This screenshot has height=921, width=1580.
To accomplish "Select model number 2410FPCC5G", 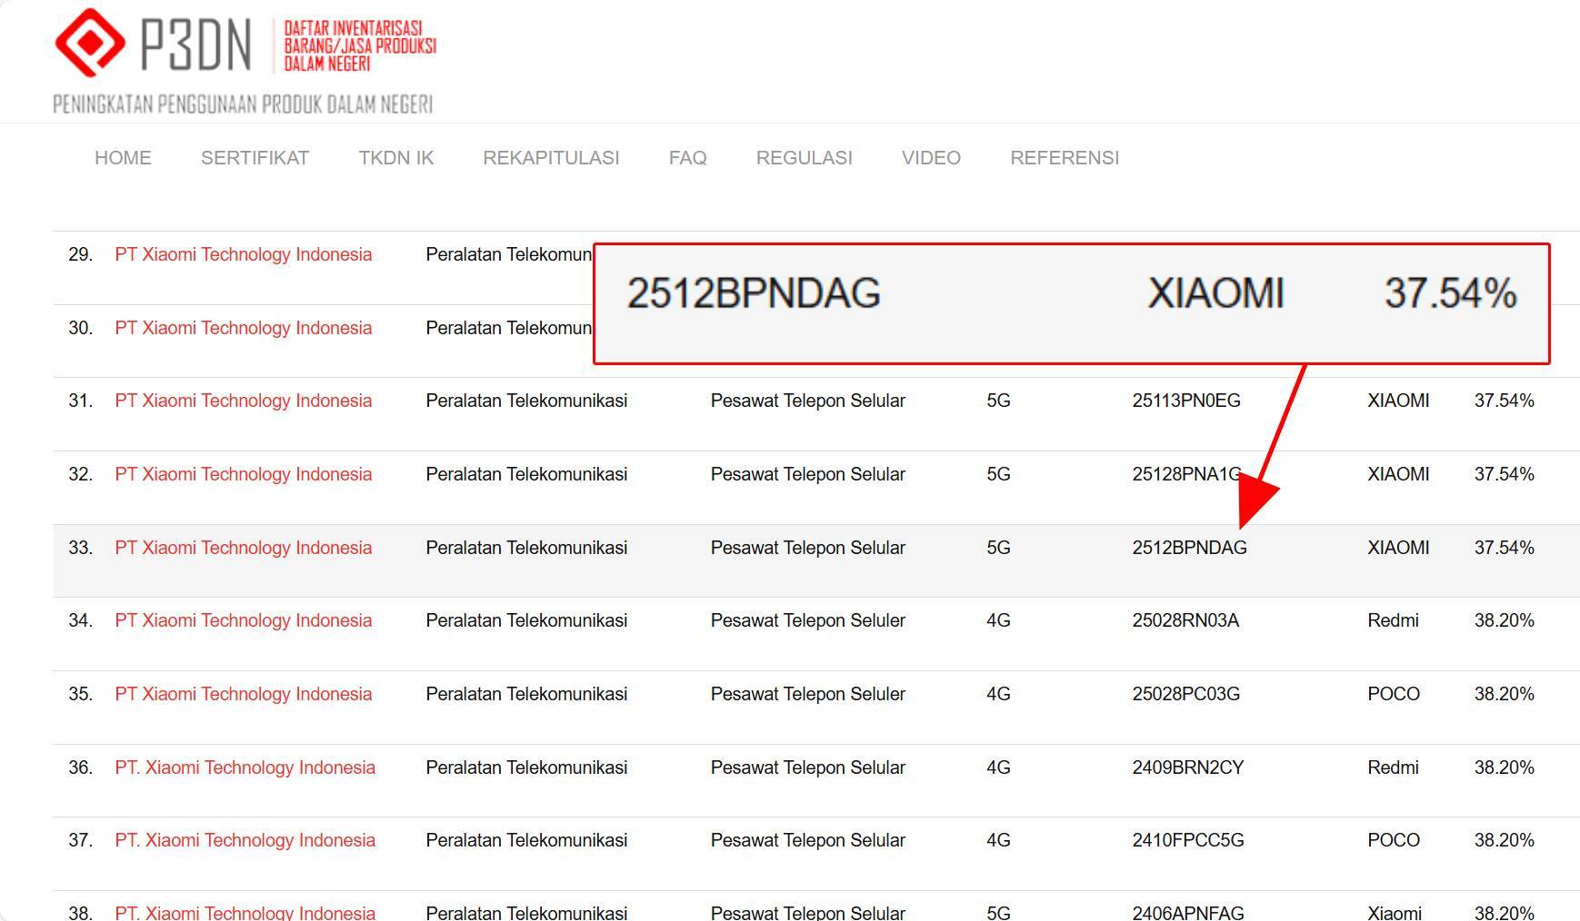I will [1188, 840].
